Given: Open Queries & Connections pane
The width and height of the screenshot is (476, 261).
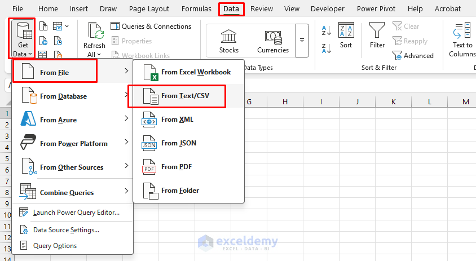Looking at the screenshot, I should click(151, 26).
